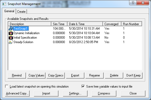151x100 pixels.
Task: Uncheck Save free variable values to input file
Action: coord(83,86)
